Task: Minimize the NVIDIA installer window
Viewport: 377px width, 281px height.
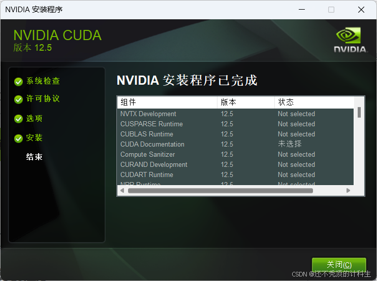Action: pos(302,10)
